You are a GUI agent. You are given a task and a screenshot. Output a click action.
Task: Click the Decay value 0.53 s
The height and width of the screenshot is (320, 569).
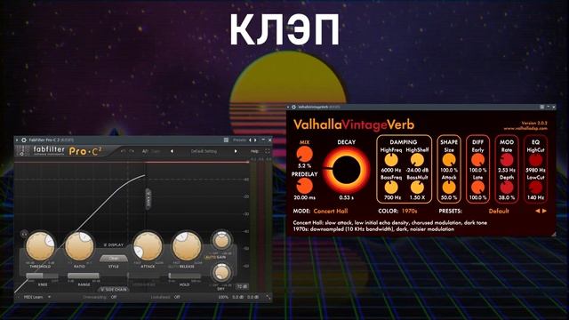coord(346,197)
